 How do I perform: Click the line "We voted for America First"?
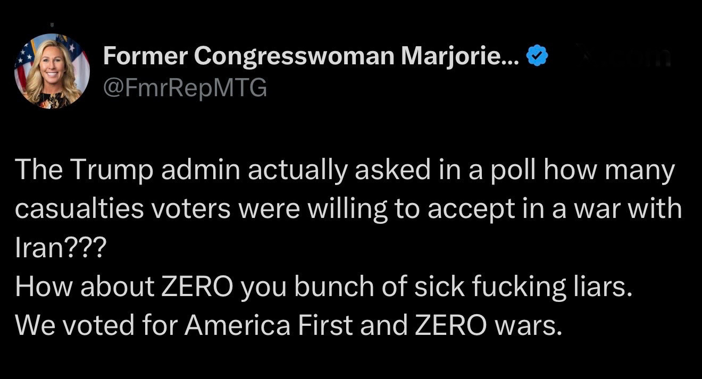(x=288, y=325)
